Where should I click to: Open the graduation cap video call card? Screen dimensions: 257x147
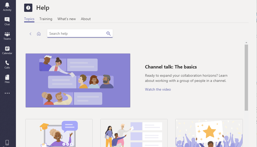pyautogui.click(x=59, y=133)
